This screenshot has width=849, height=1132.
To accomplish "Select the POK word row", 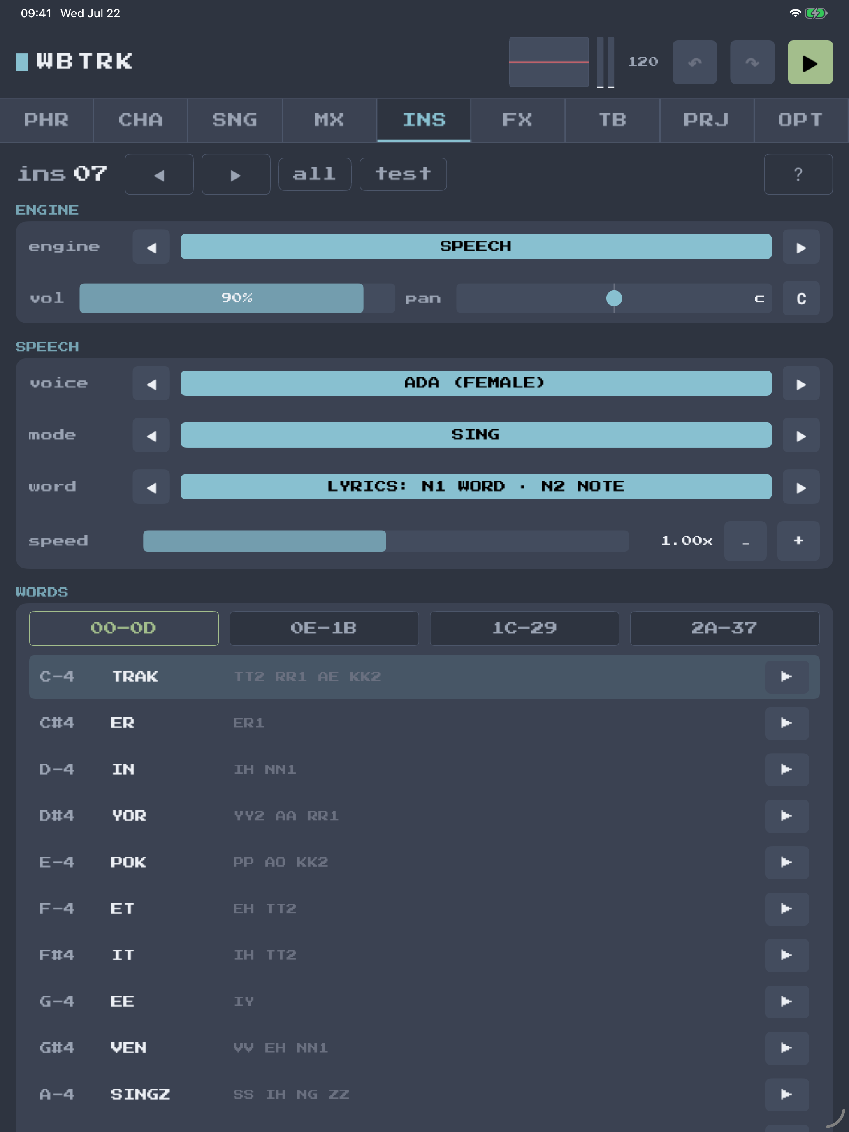I will [424, 862].
